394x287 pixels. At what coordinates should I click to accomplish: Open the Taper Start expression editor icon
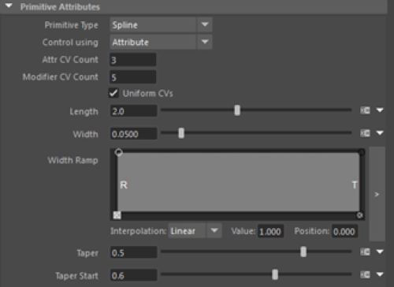pyautogui.click(x=365, y=274)
